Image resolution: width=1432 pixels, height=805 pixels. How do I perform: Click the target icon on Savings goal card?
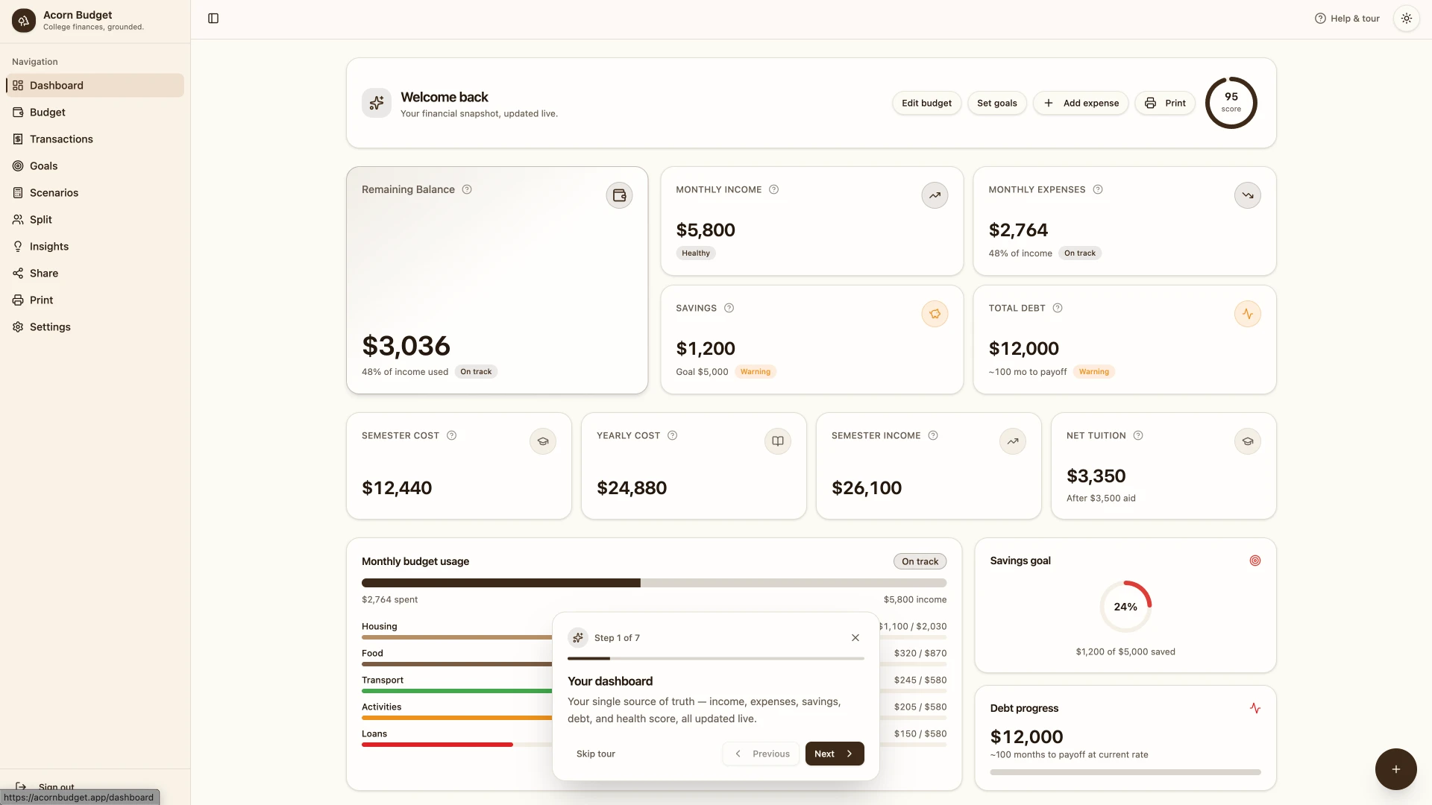pos(1254,561)
